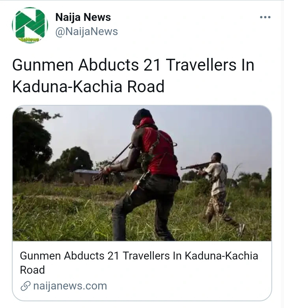Visit the naijanews.com domain link
This screenshot has height=308, width=284.
[70, 286]
